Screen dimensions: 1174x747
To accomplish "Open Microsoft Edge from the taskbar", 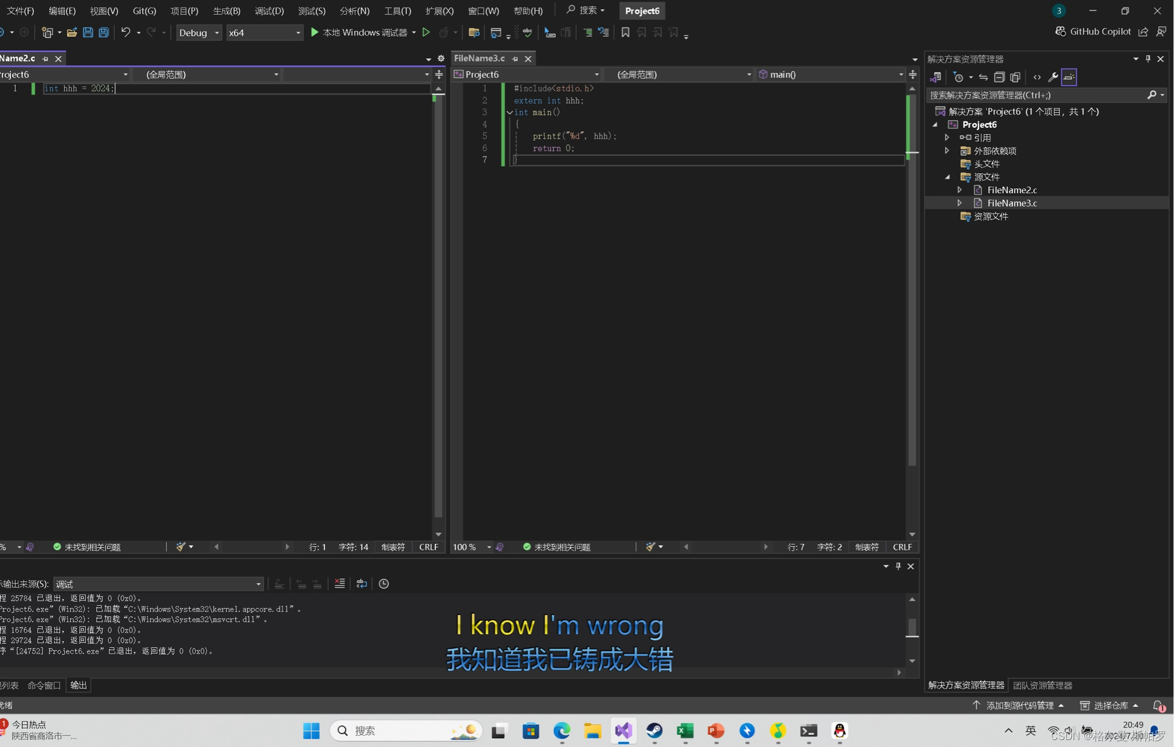I will [x=562, y=731].
